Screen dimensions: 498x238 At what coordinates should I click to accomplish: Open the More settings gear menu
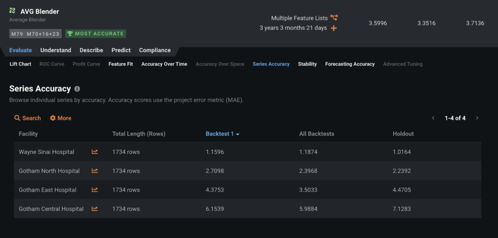click(x=60, y=118)
